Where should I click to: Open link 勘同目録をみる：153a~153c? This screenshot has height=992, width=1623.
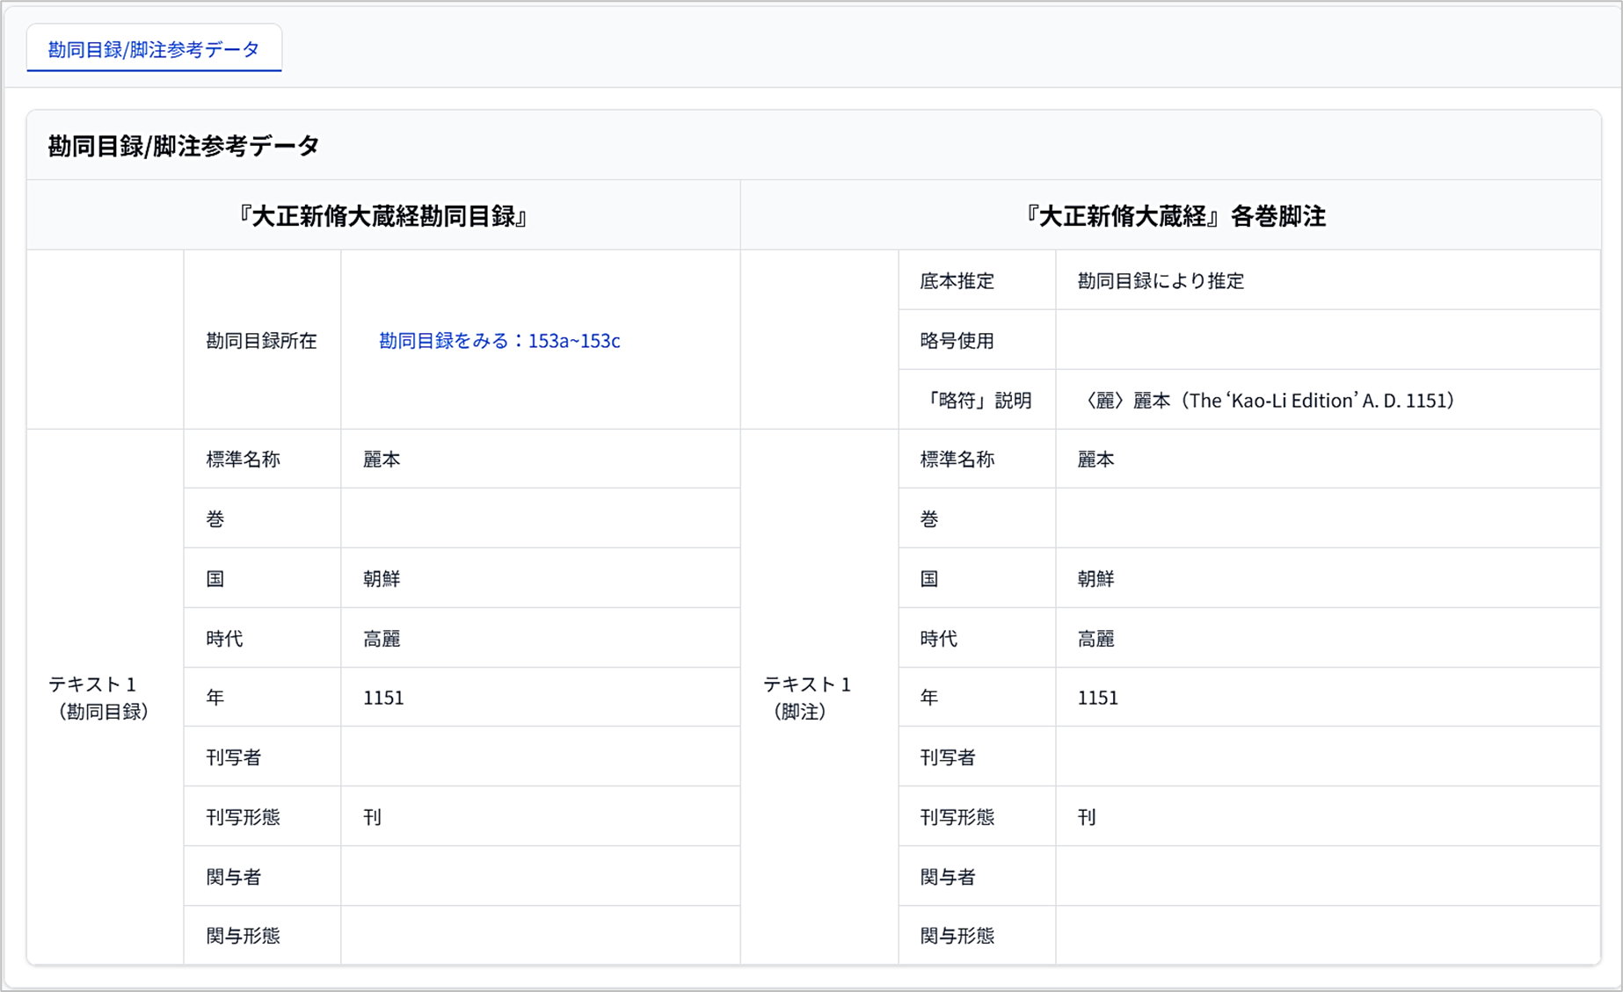[x=499, y=341]
